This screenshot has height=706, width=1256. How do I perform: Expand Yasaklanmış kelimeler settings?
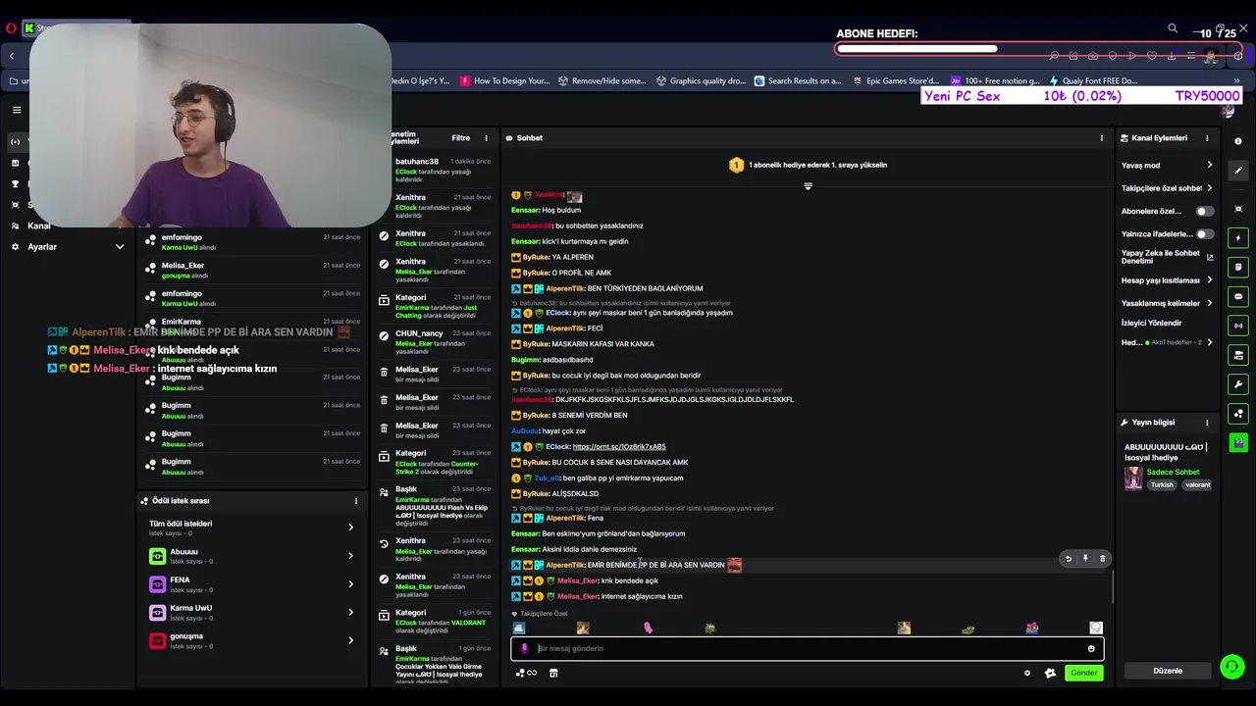tap(1167, 303)
